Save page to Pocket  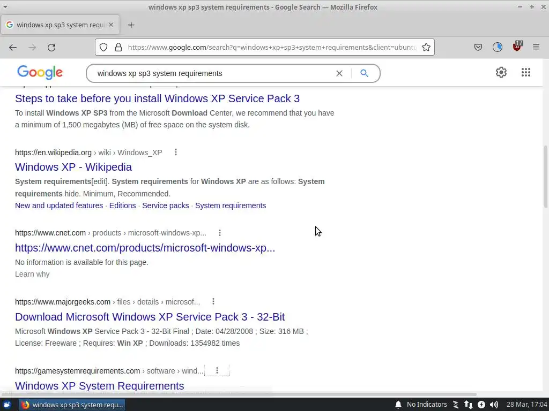coord(478,47)
